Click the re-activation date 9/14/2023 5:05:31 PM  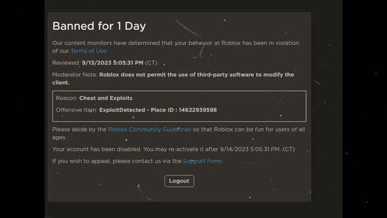250,150
